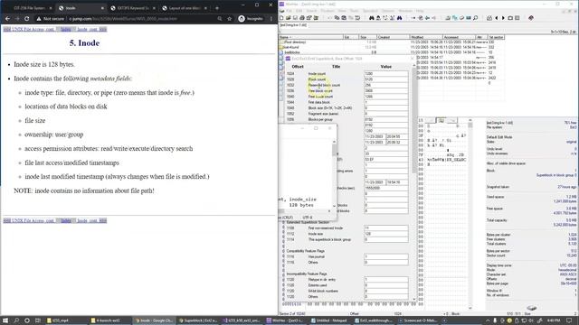Click WinHex right black arrow toolbar icon

(x=503, y=18)
